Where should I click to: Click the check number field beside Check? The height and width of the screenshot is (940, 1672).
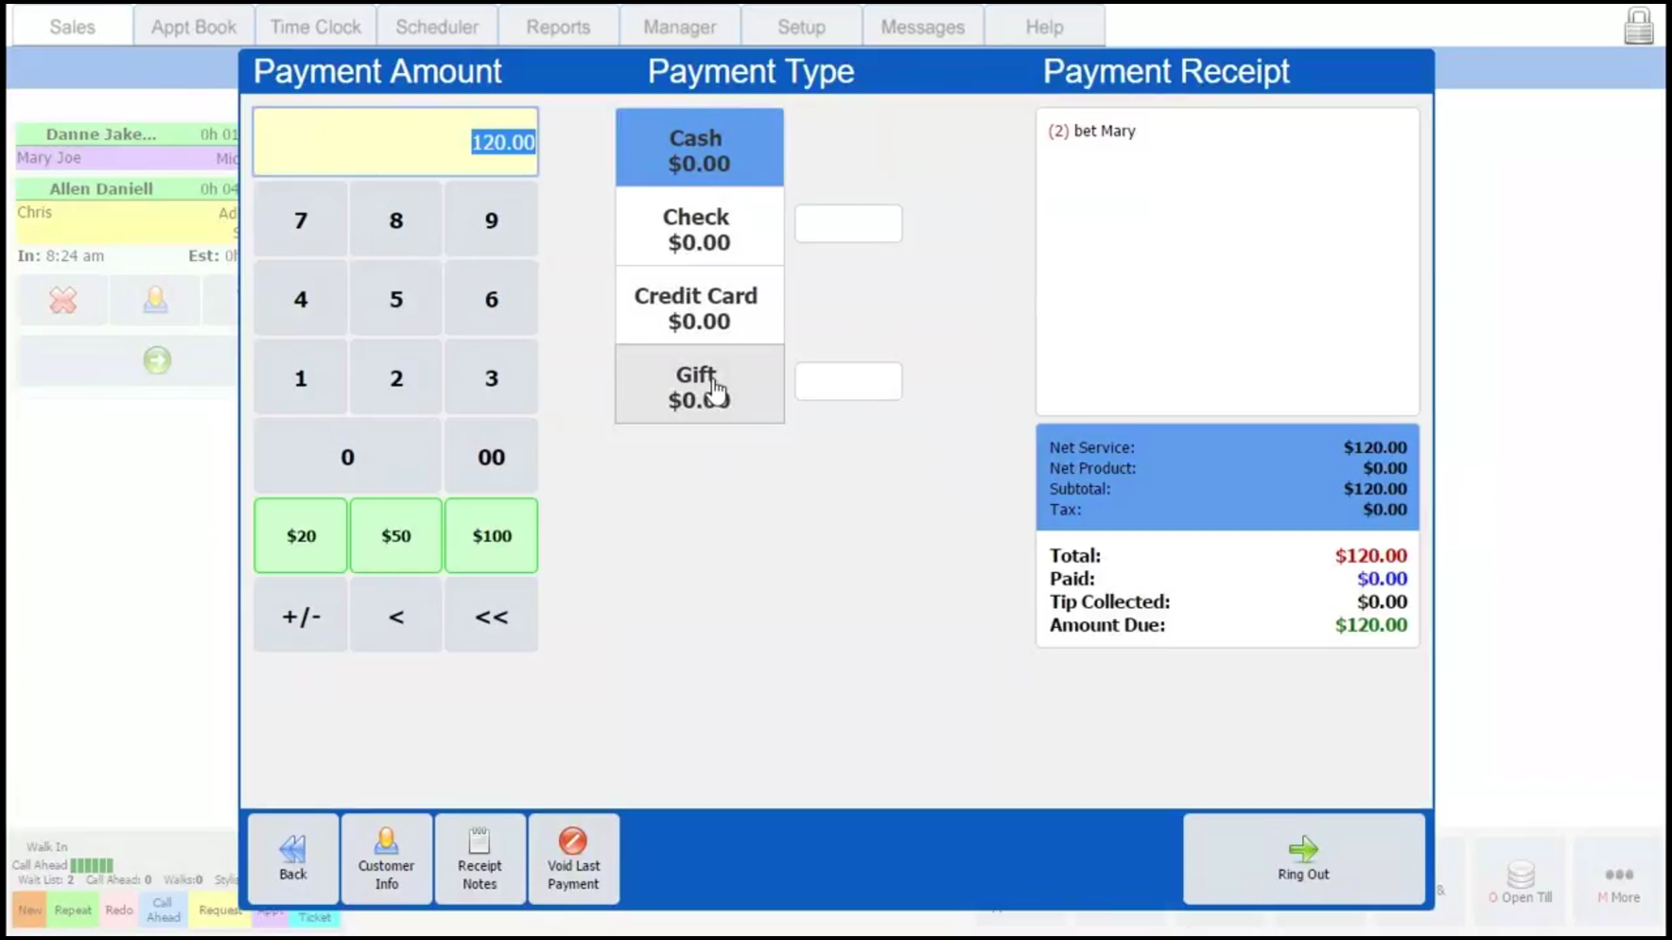click(848, 224)
